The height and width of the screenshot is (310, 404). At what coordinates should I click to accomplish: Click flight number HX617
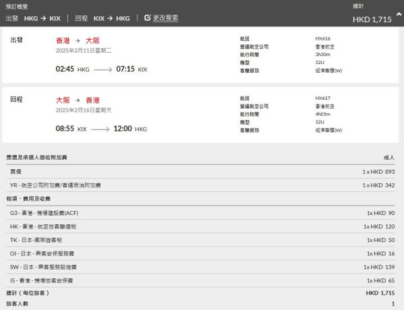point(323,98)
